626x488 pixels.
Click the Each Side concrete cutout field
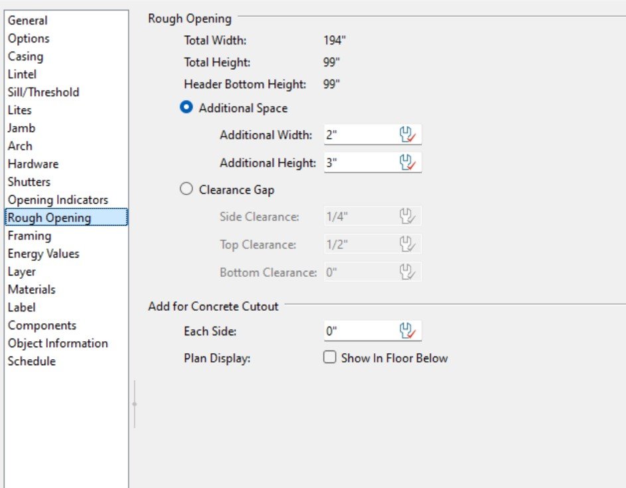(358, 331)
